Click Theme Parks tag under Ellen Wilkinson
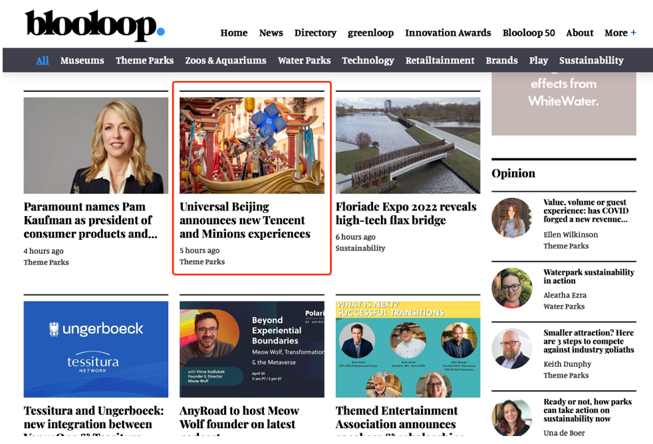 pyautogui.click(x=566, y=247)
